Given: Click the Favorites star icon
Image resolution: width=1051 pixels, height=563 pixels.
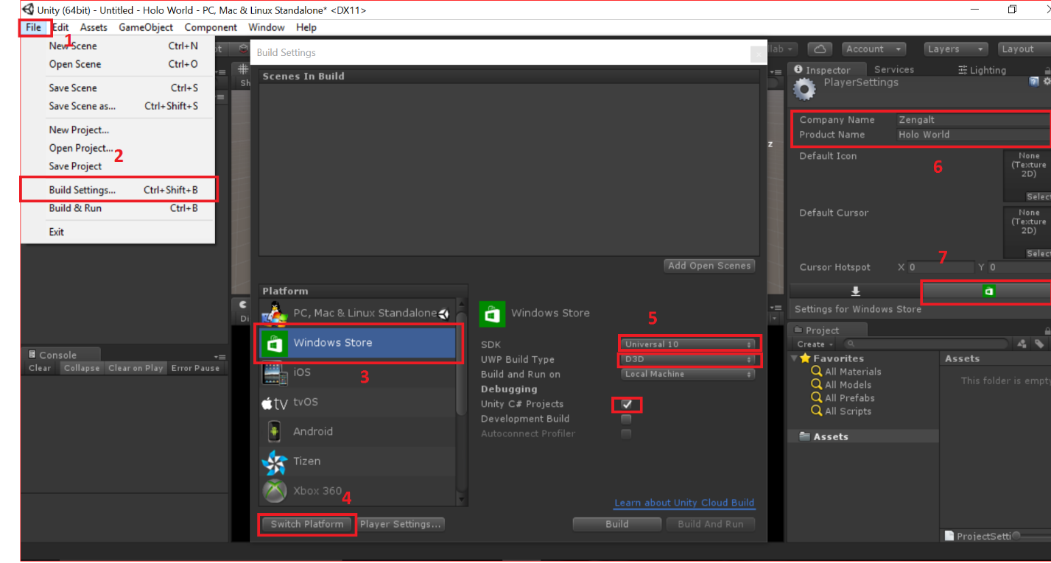Looking at the screenshot, I should point(805,358).
